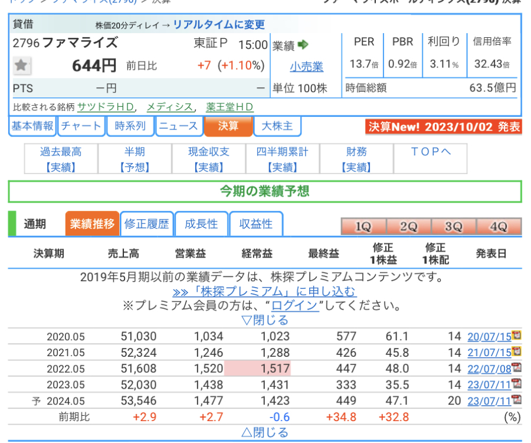Switch to ニュース tab
The height and width of the screenshot is (443, 531).
point(179,126)
